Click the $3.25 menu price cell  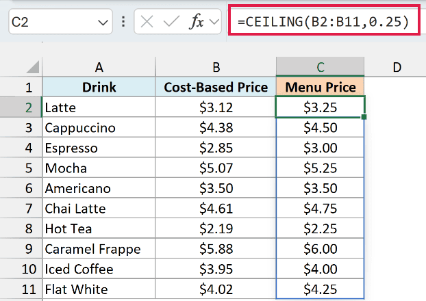pyautogui.click(x=320, y=107)
